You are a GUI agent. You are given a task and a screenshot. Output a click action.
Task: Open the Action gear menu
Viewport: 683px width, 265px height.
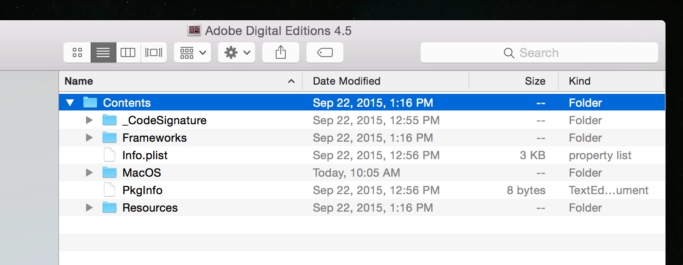coord(237,52)
